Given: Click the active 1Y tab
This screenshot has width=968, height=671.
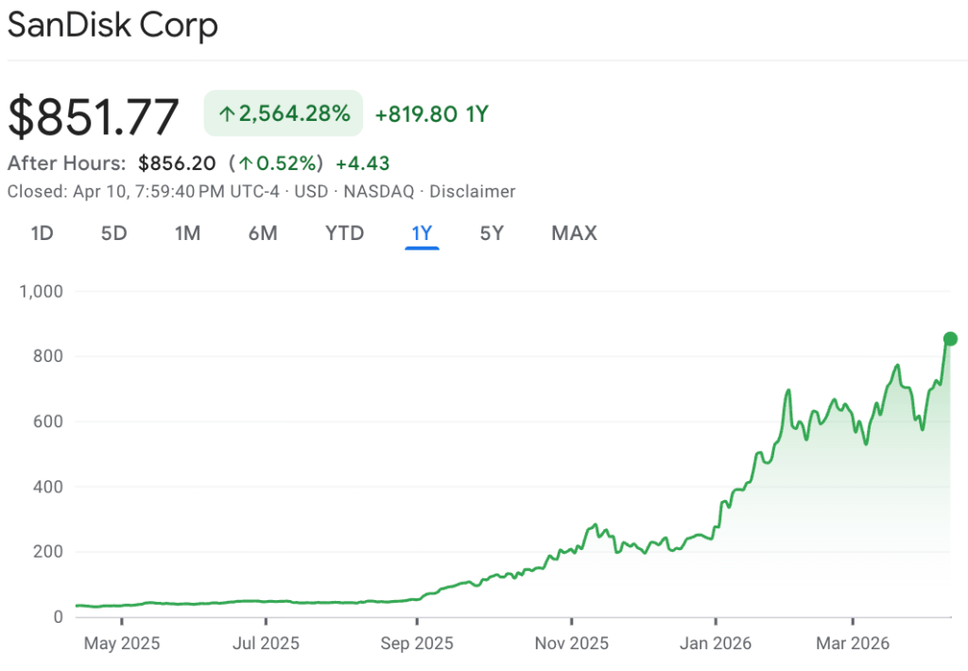Looking at the screenshot, I should coord(422,232).
